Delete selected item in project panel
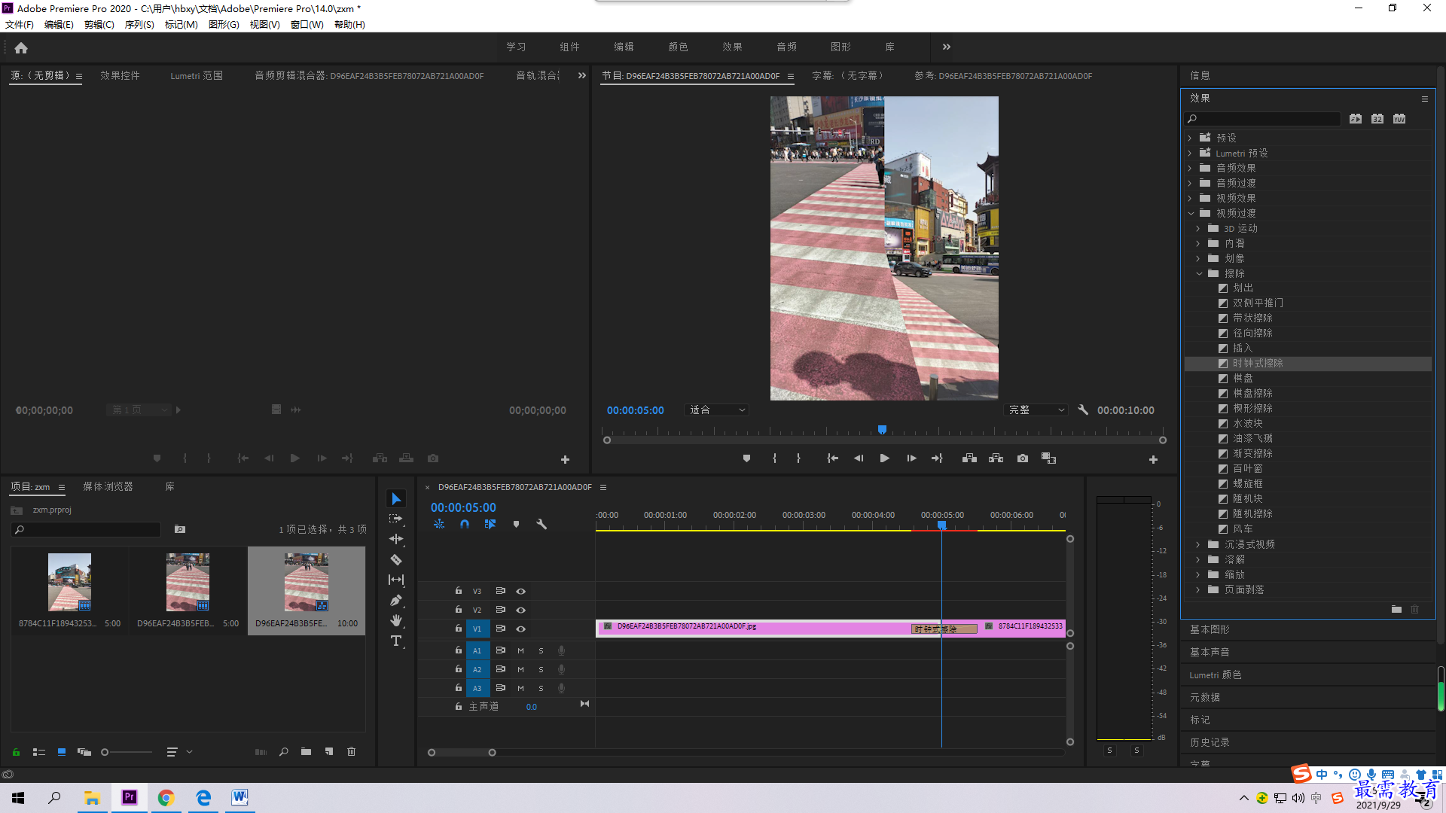Viewport: 1446px width, 813px height. tap(351, 752)
